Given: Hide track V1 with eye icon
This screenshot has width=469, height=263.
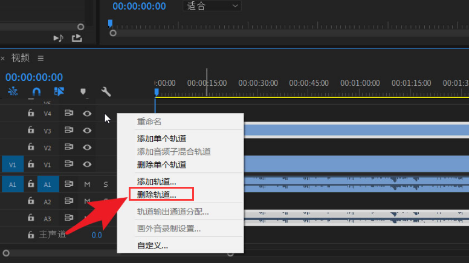Looking at the screenshot, I should click(87, 164).
